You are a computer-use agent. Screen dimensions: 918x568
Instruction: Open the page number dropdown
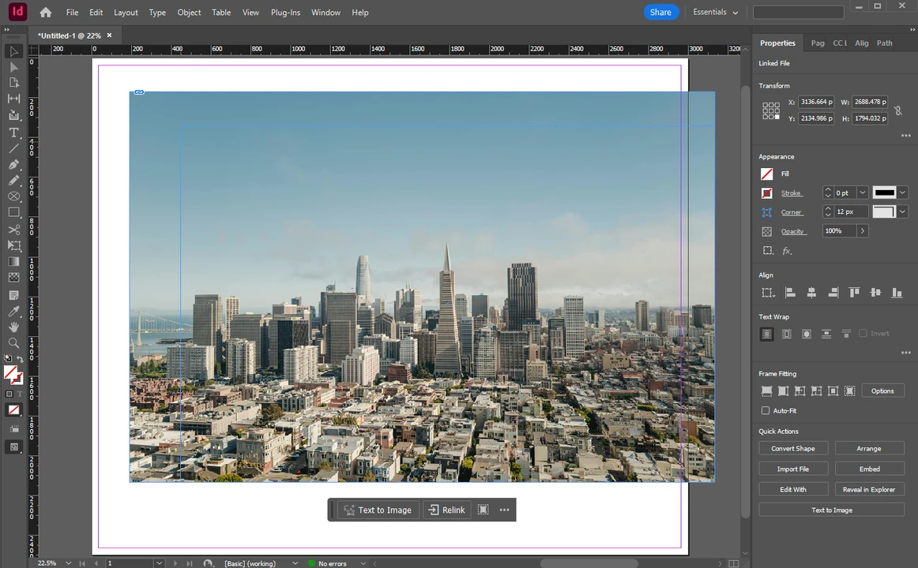159,562
